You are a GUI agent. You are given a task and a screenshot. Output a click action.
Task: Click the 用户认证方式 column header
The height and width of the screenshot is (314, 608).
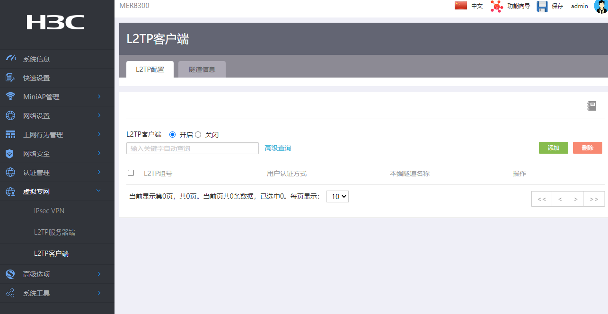pyautogui.click(x=287, y=174)
